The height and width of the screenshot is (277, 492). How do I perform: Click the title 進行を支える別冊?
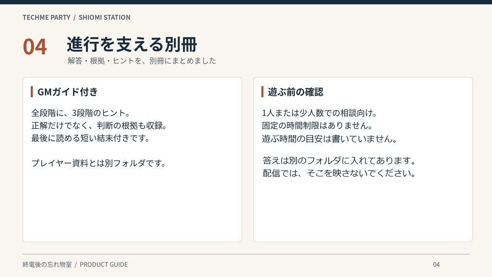(132, 44)
